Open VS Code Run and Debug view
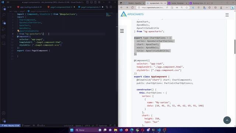Viewport: 236px width, 133px height. click(4, 29)
